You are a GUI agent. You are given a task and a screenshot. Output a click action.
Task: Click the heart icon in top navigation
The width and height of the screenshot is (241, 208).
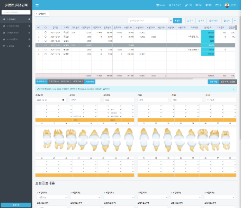click(x=207, y=5)
